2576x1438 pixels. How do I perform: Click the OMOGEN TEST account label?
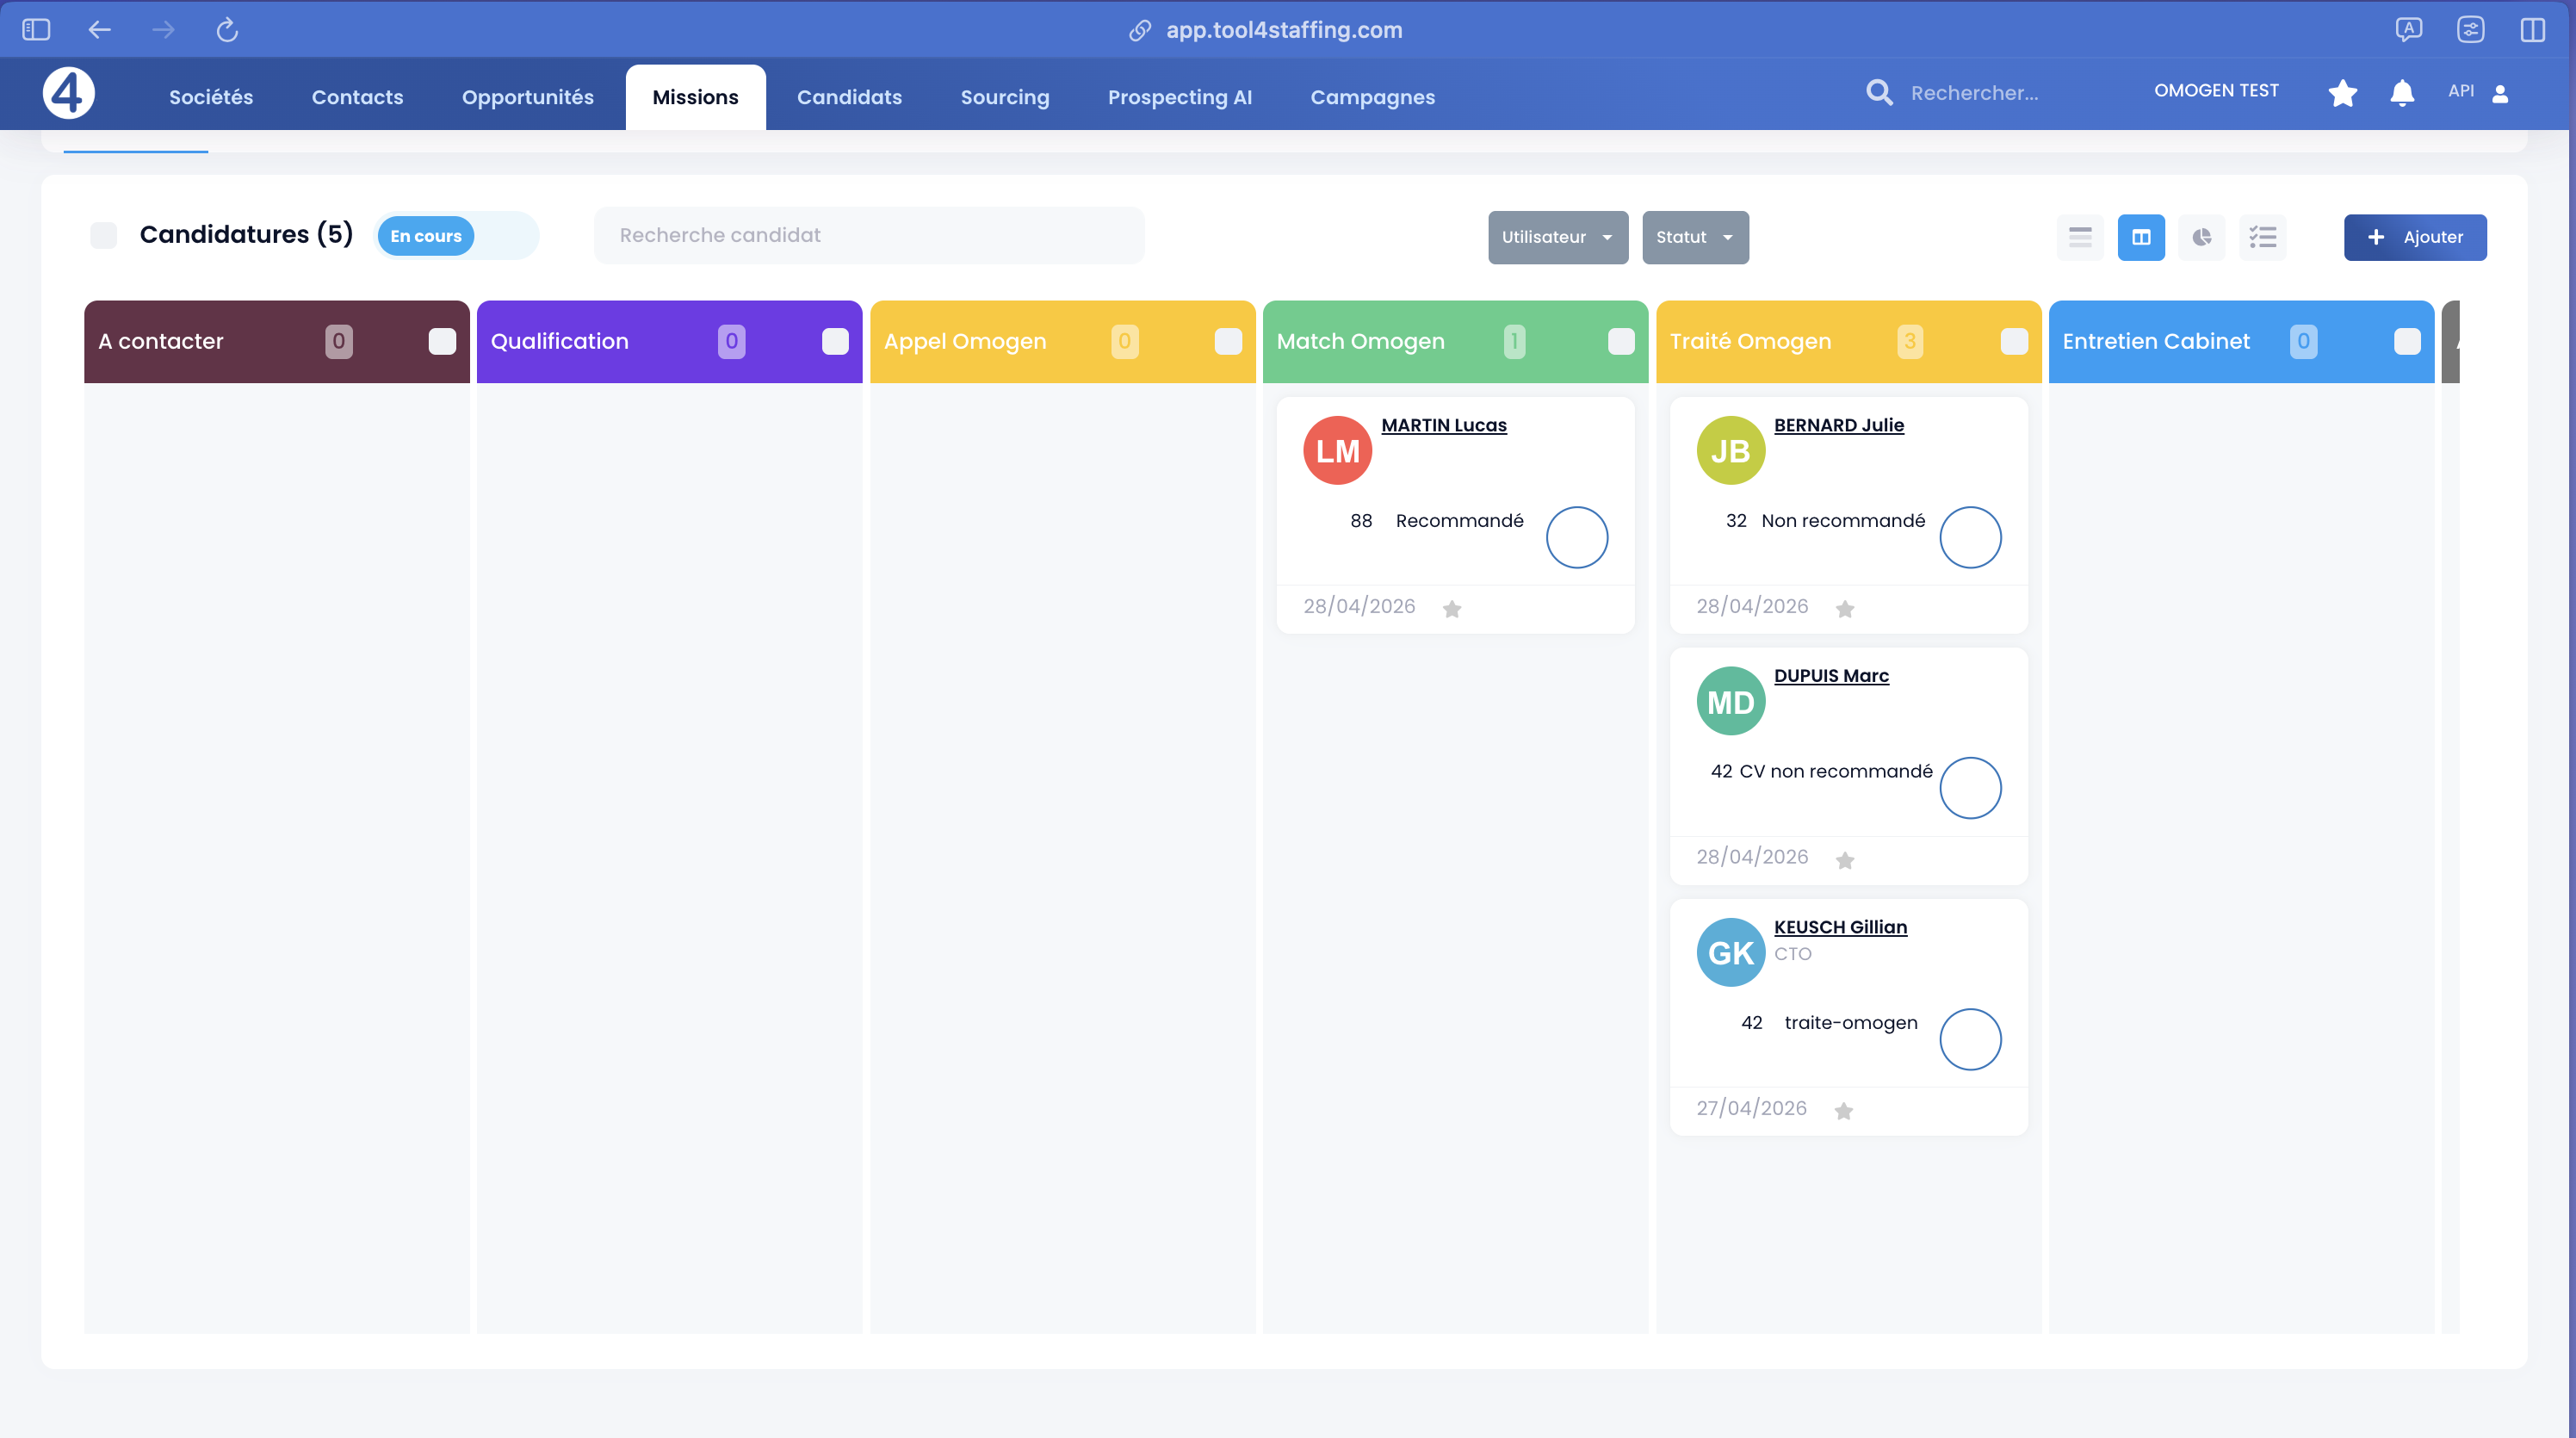(x=2216, y=91)
